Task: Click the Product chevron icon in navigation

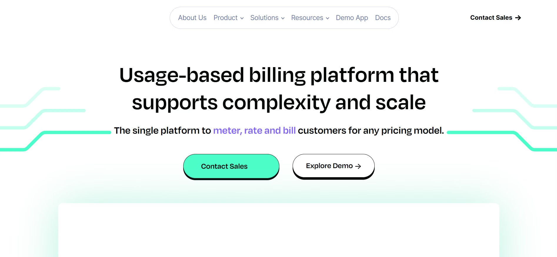Action: 242,18
